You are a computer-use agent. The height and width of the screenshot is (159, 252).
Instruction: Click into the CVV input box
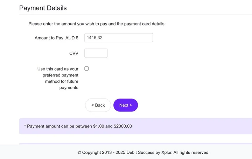96,53
